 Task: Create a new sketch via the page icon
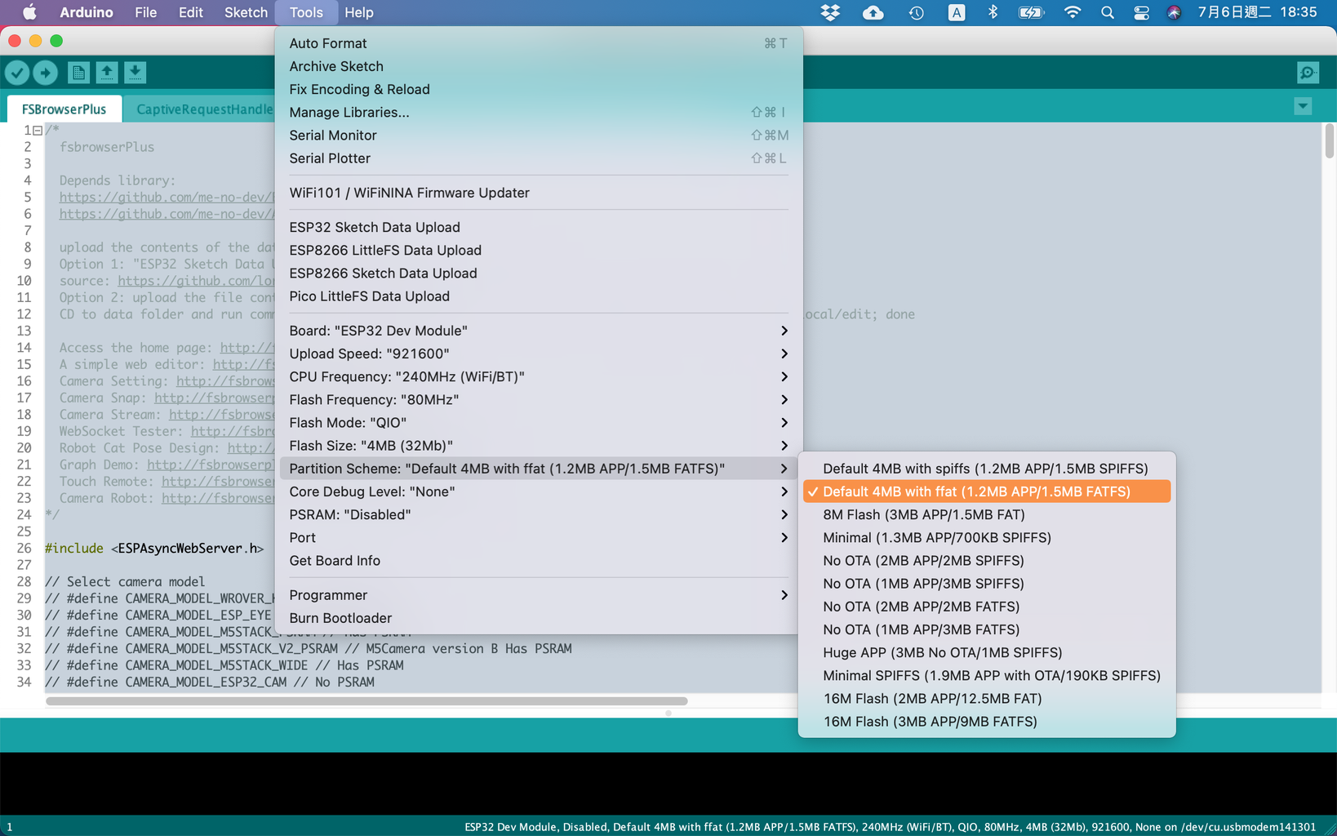pos(78,73)
